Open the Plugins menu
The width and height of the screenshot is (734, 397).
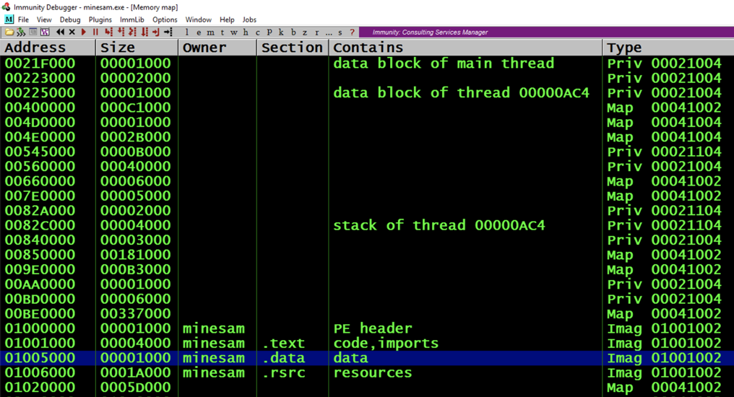pos(100,19)
